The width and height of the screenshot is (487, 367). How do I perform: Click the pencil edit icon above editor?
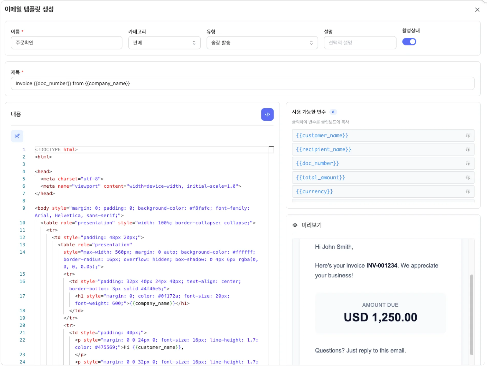click(x=17, y=136)
